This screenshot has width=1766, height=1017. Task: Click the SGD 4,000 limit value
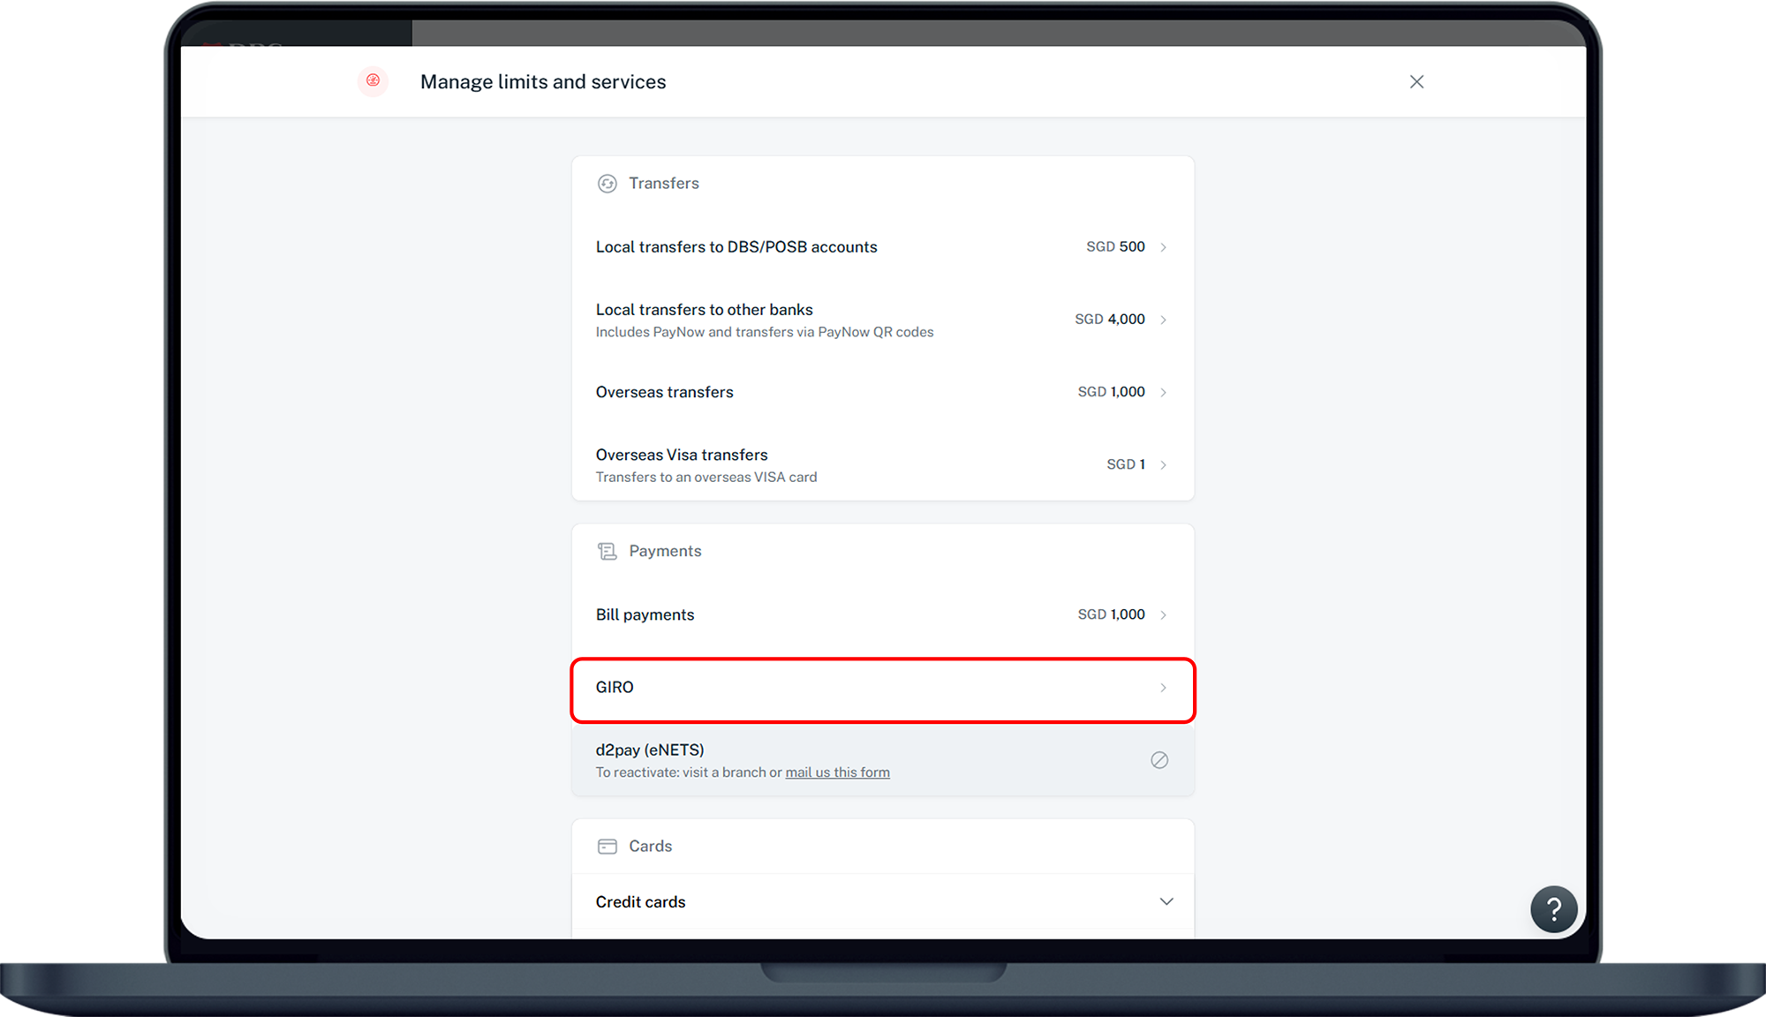pyautogui.click(x=1109, y=320)
